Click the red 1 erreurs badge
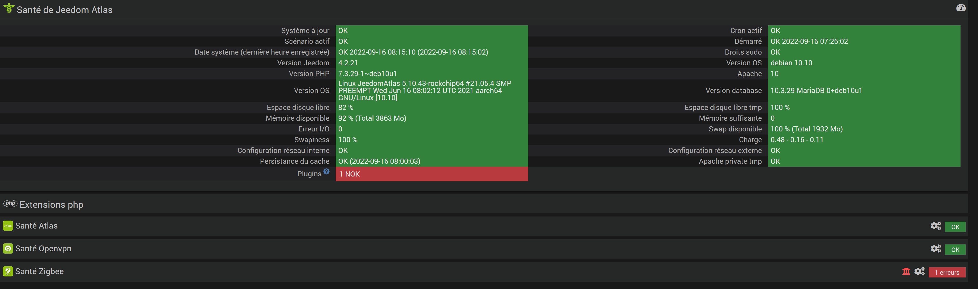 pos(946,272)
